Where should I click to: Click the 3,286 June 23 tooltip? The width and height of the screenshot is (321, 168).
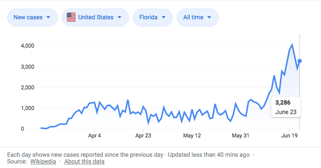pyautogui.click(x=286, y=107)
